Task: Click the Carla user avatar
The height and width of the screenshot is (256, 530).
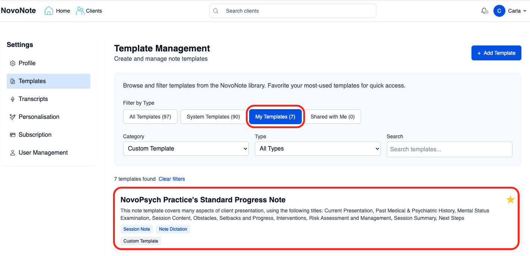Action: click(499, 11)
